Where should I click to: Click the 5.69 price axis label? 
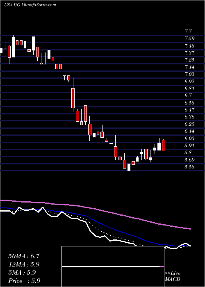[x=189, y=160]
